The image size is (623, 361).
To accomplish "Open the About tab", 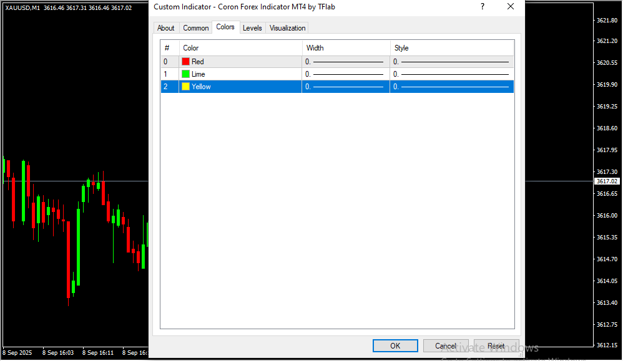I will [x=165, y=28].
